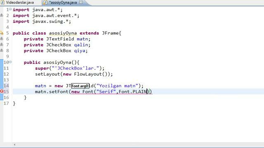Click the warning marker on line 5

coord(2,33)
